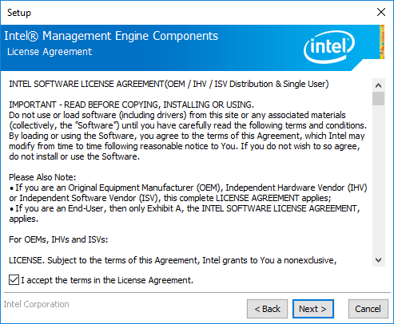
Task: Click the scrollbar track below the thumb
Action: (x=379, y=180)
